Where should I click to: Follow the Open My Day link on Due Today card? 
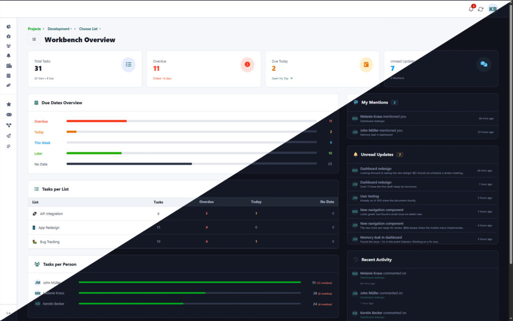pyautogui.click(x=281, y=78)
